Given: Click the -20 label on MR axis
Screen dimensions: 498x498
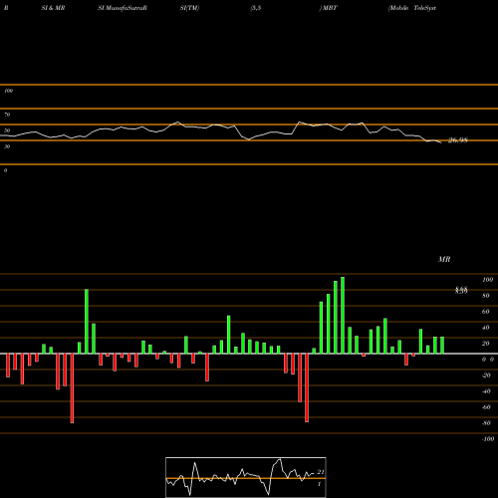Looking at the screenshot, I should point(486,375).
